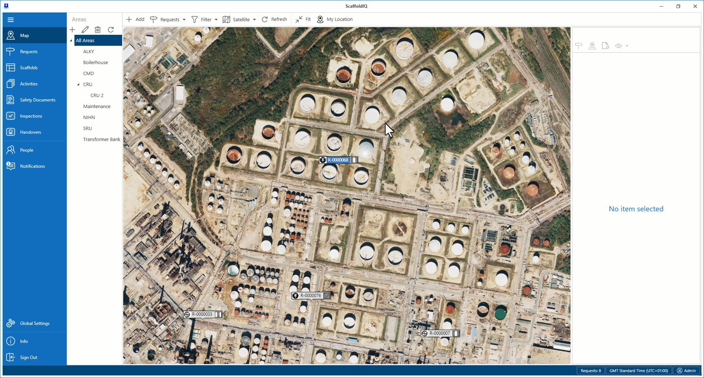This screenshot has height=378, width=704.
Task: Go to Scaffolds in sidebar
Action: 29,68
